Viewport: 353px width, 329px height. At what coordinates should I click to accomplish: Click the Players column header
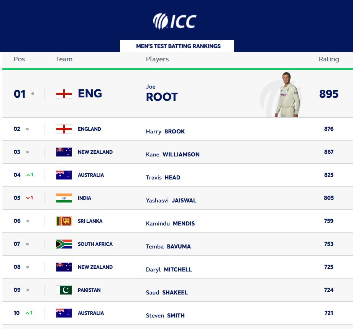click(157, 59)
